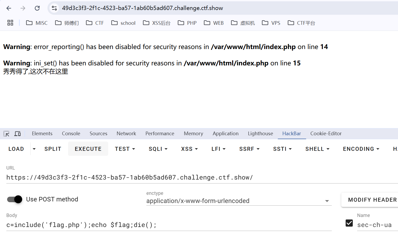Switch to the Cookie-Editor tab
The height and width of the screenshot is (232, 398).
(x=326, y=134)
